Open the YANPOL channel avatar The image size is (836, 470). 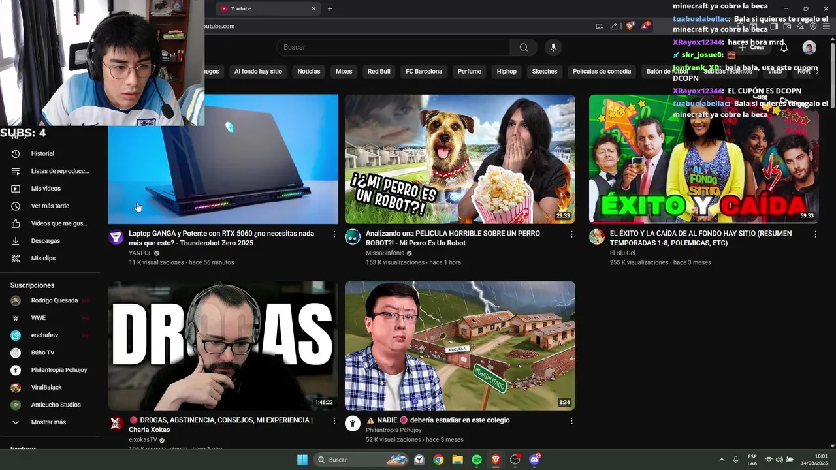[116, 237]
